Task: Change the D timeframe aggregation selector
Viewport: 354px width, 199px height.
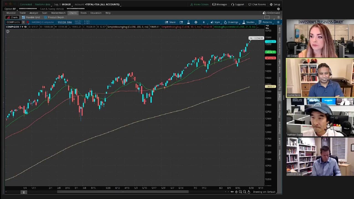Action: coord(204,22)
